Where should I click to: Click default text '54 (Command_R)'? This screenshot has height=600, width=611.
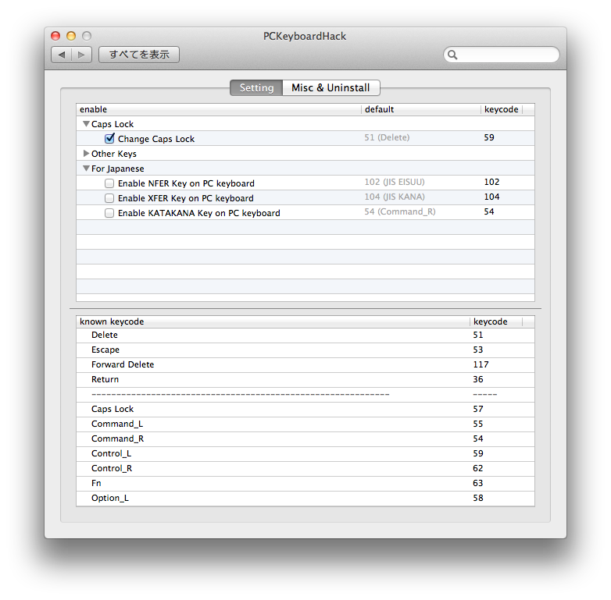click(400, 211)
